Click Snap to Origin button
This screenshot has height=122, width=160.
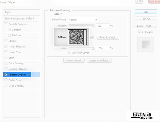point(108,37)
